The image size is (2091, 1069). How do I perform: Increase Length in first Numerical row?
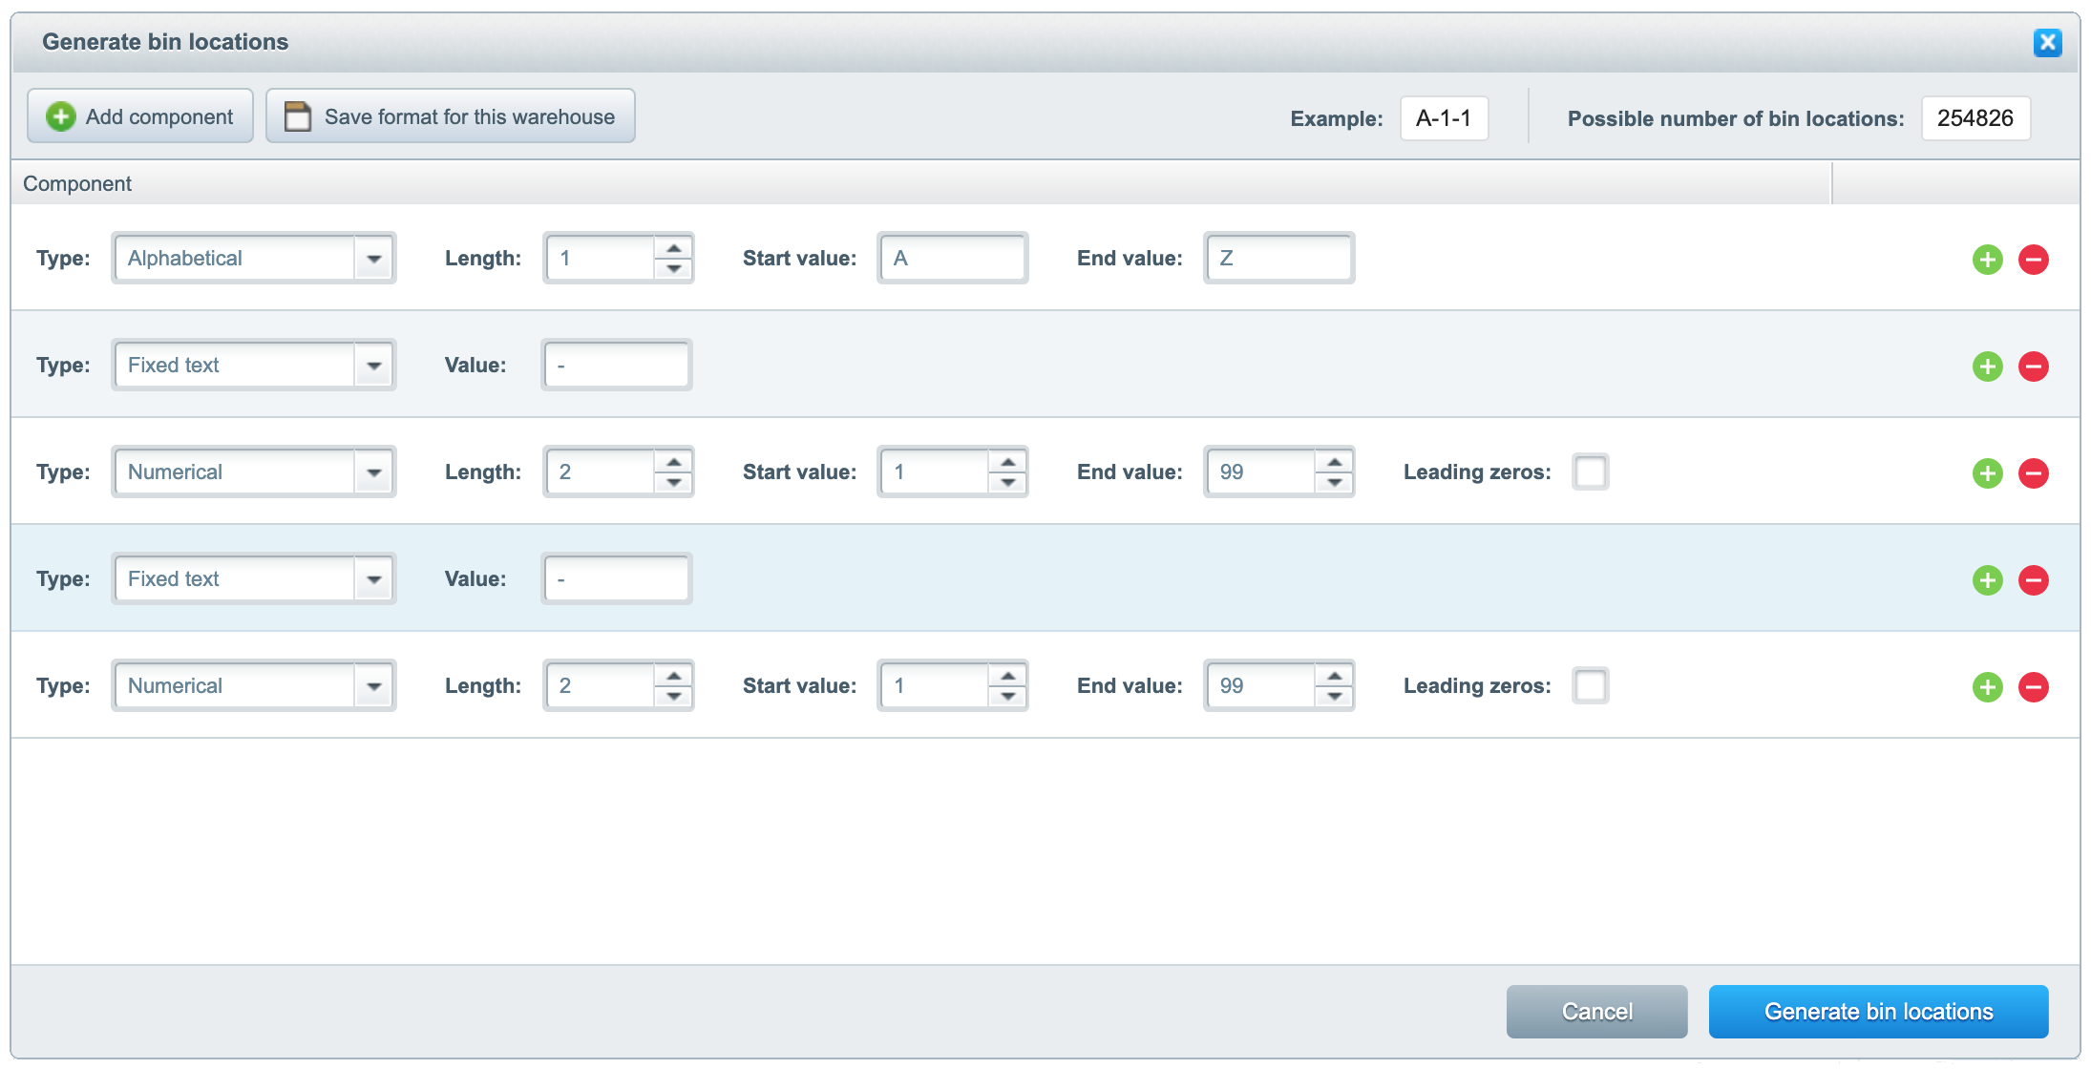pos(673,462)
